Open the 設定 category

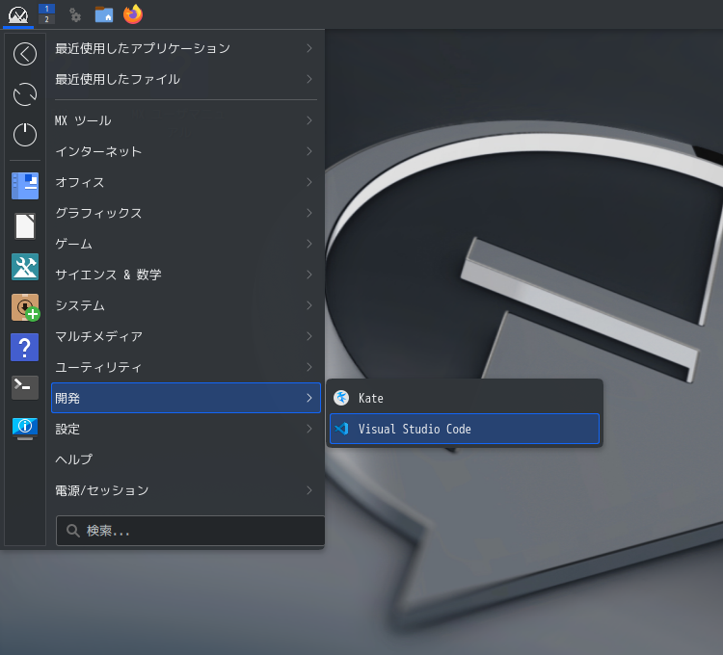point(186,429)
